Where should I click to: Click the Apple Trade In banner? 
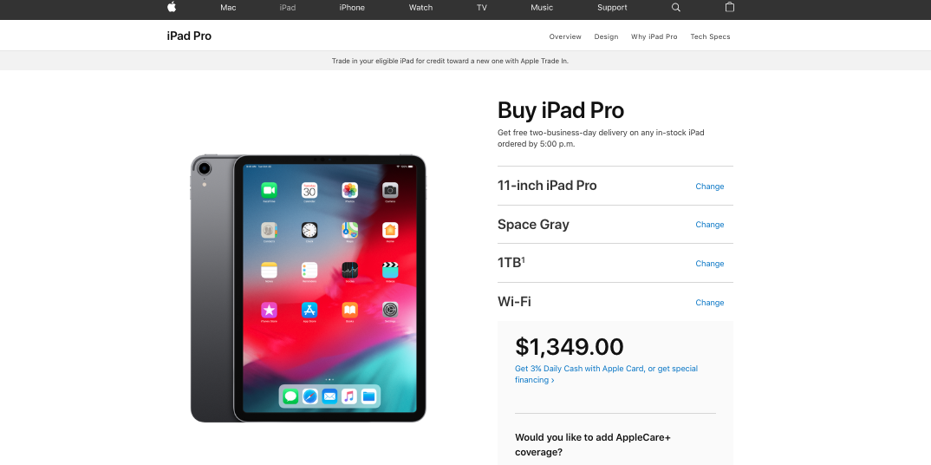tap(450, 61)
